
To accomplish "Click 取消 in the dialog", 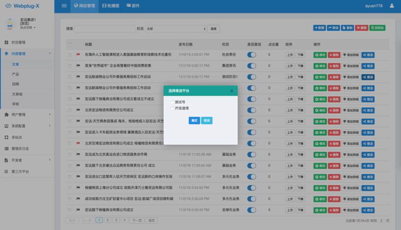I will 206,121.
